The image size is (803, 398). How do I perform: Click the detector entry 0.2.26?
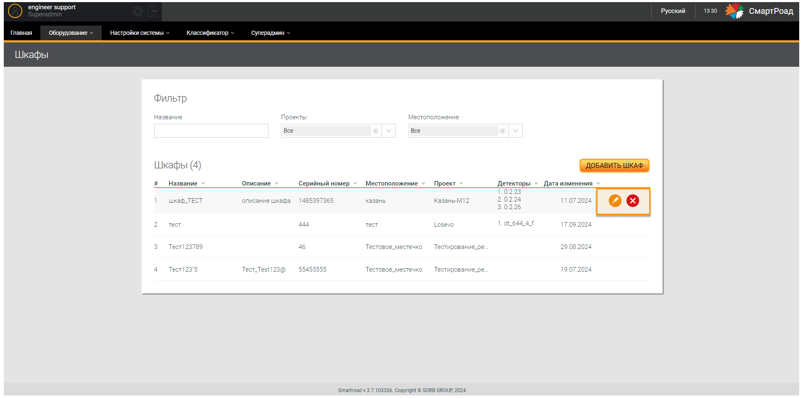tap(509, 207)
